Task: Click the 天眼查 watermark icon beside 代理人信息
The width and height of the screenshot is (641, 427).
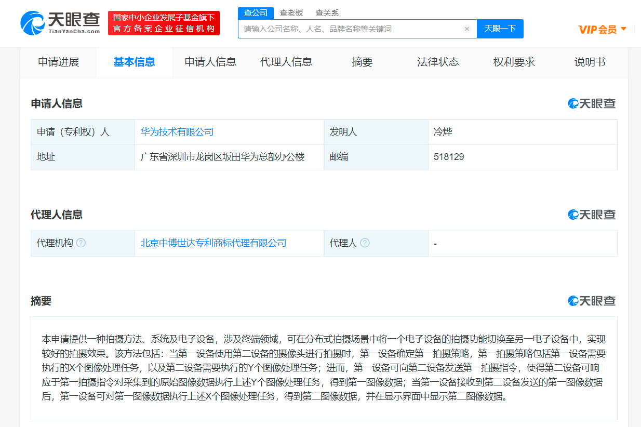Action: pyautogui.click(x=572, y=215)
